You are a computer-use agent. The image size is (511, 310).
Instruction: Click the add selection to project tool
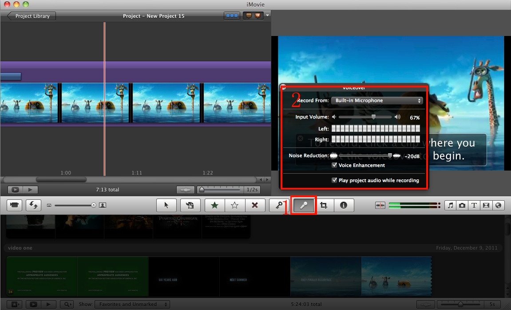click(190, 205)
